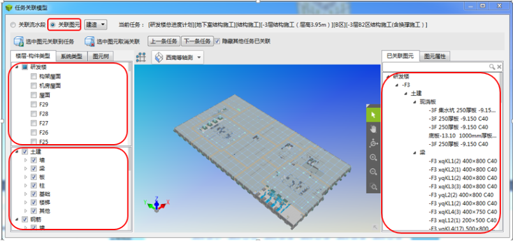Check the F26 floor checkbox
Viewport: 513px width, 241px height.
click(x=33, y=132)
